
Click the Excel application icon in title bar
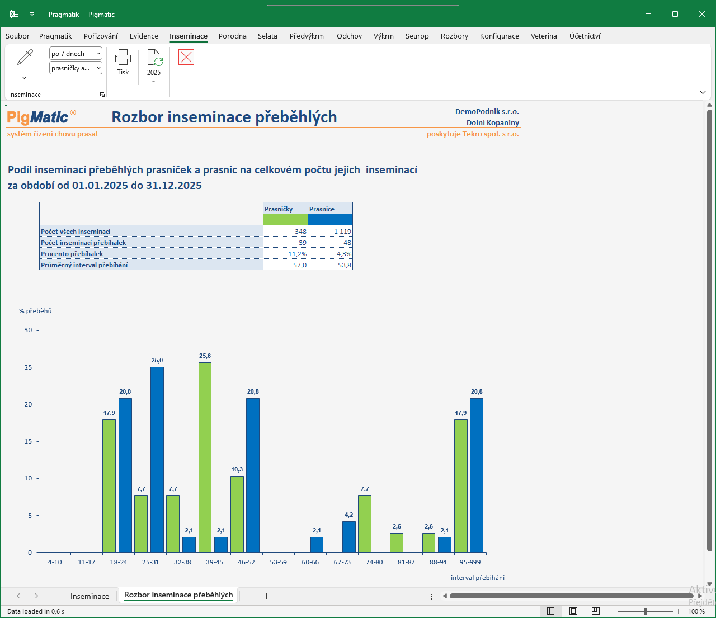pyautogui.click(x=14, y=14)
